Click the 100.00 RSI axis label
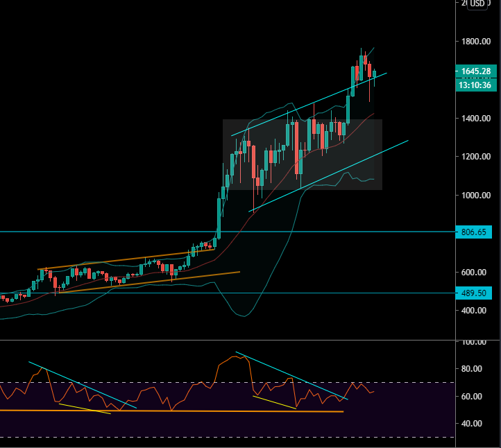This screenshot has height=448, width=501. point(475,343)
